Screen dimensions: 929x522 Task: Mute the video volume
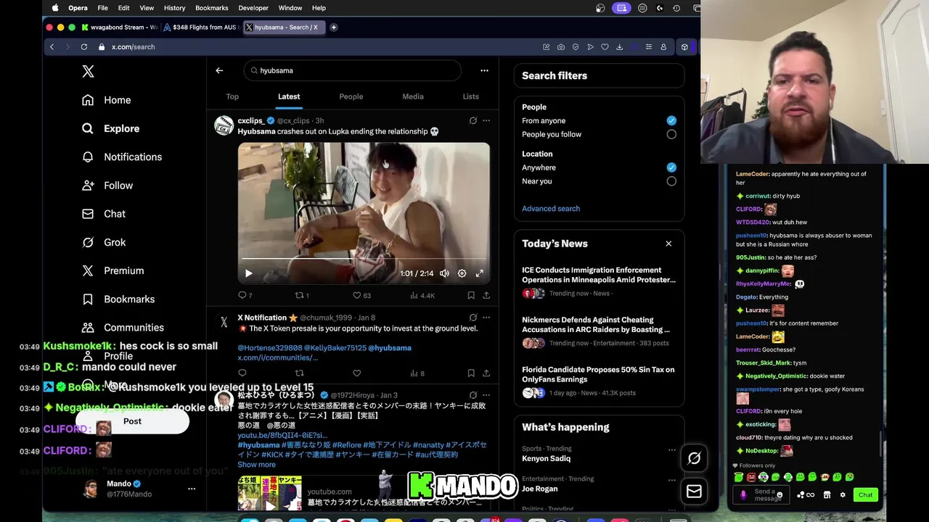click(444, 273)
